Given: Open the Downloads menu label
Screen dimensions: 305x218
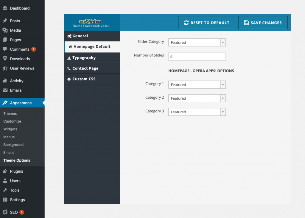Looking at the screenshot, I should (20, 59).
